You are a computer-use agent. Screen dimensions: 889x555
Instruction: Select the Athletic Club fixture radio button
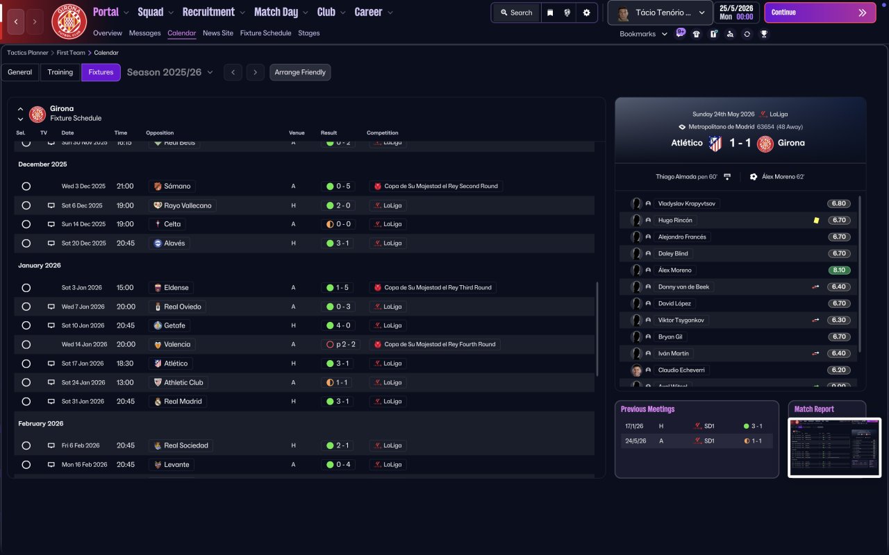26,382
